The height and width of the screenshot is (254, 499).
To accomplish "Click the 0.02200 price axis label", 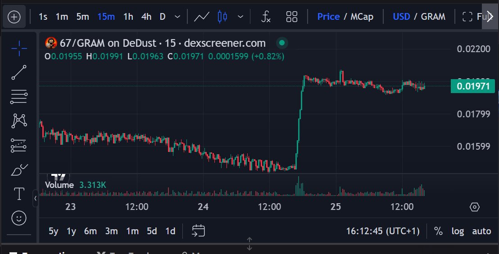I will pyautogui.click(x=473, y=49).
